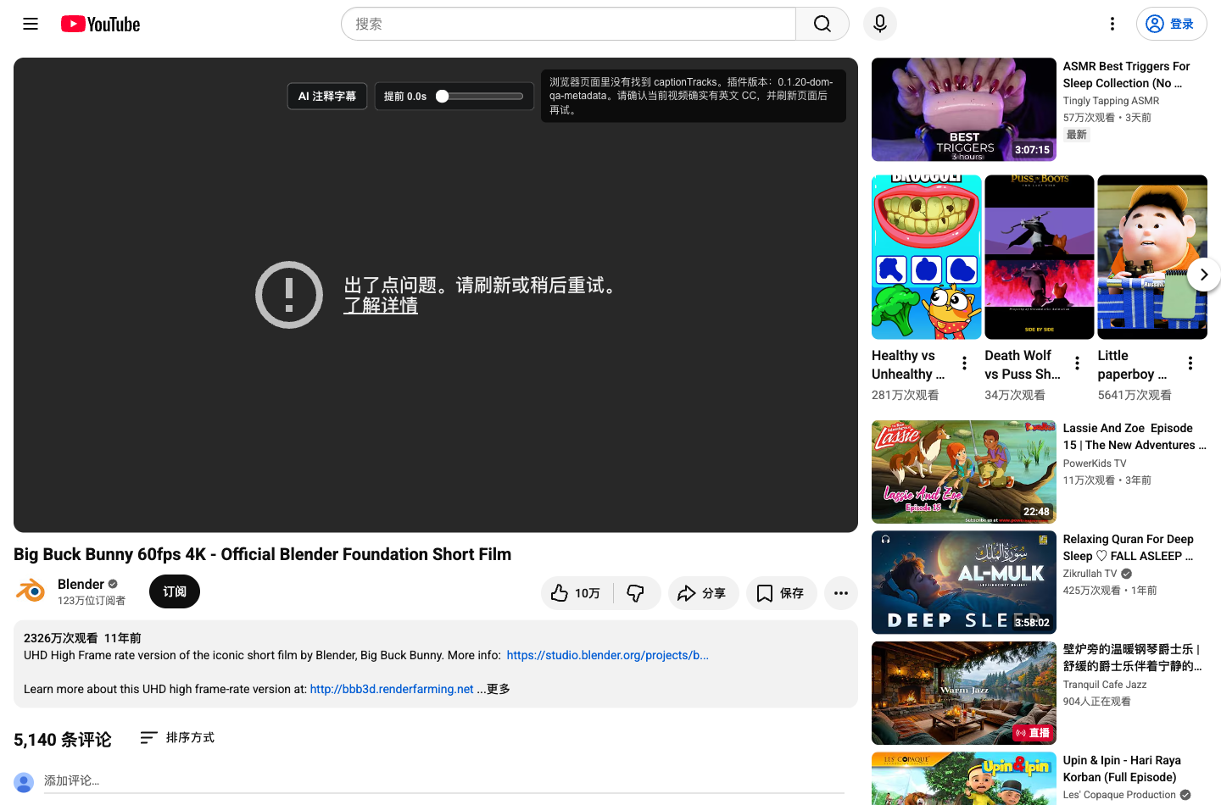The height and width of the screenshot is (805, 1221).
Task: Click the 5,140 条评论 comment count
Action: coord(63,740)
